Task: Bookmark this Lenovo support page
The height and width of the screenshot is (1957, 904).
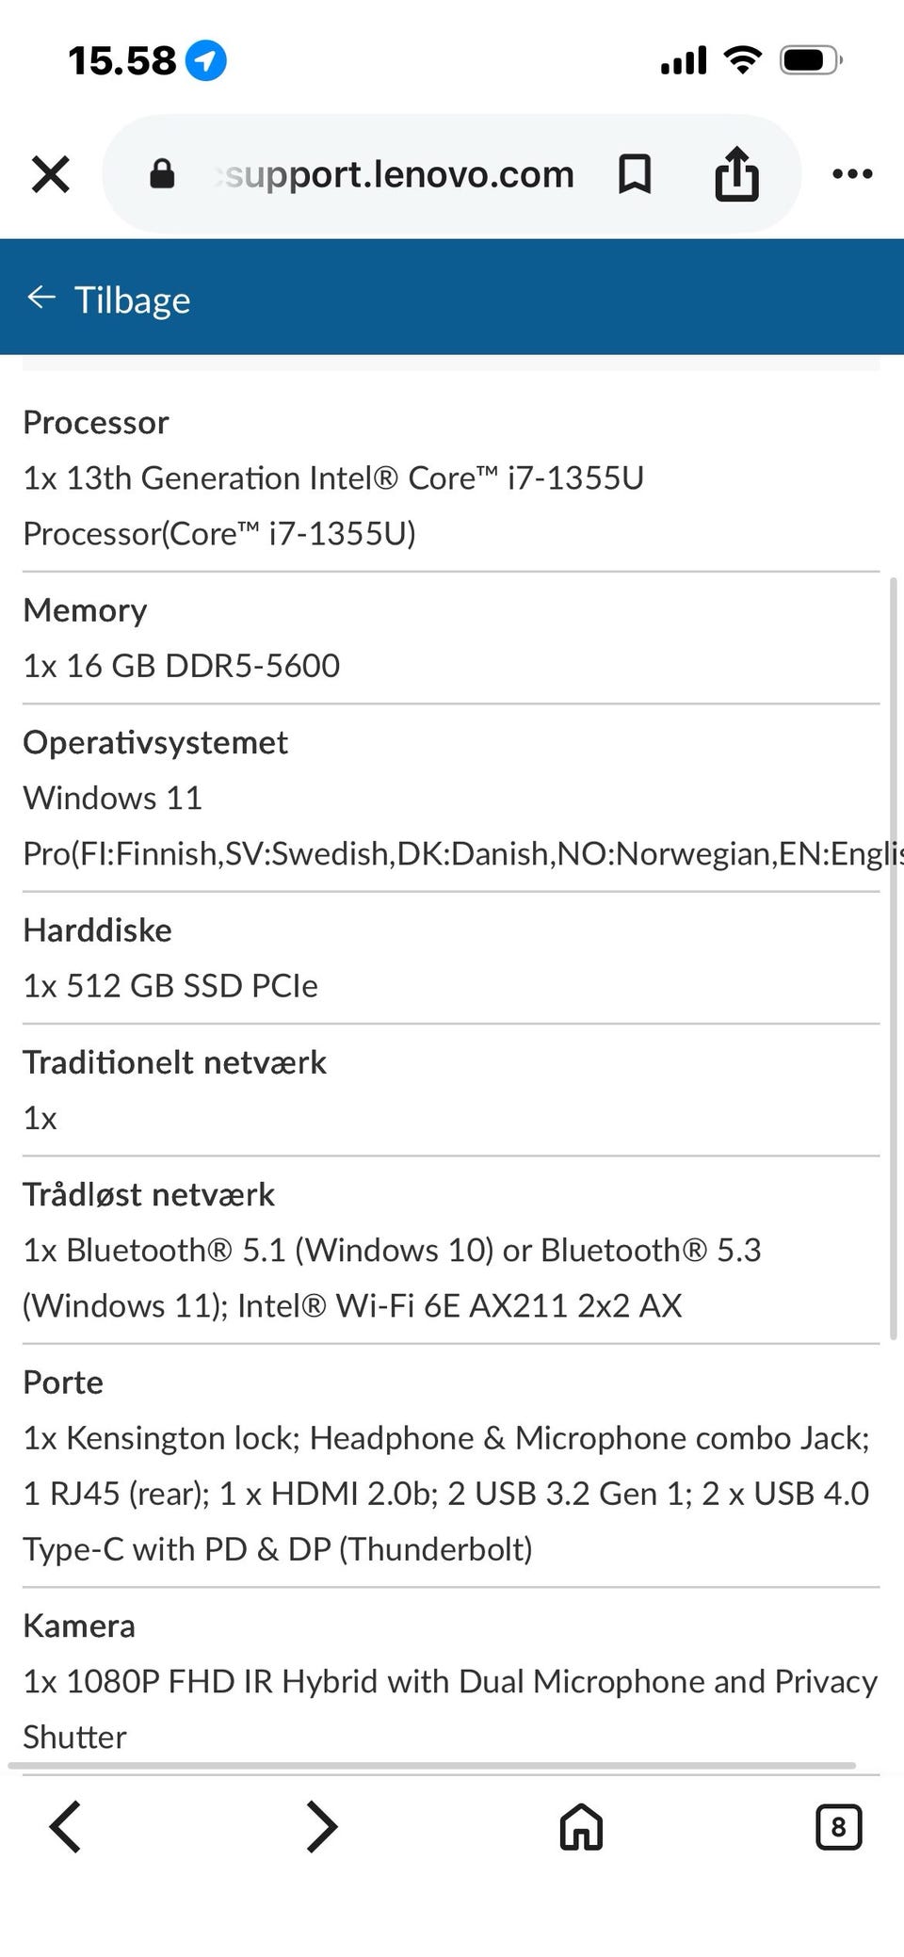Action: click(x=634, y=174)
